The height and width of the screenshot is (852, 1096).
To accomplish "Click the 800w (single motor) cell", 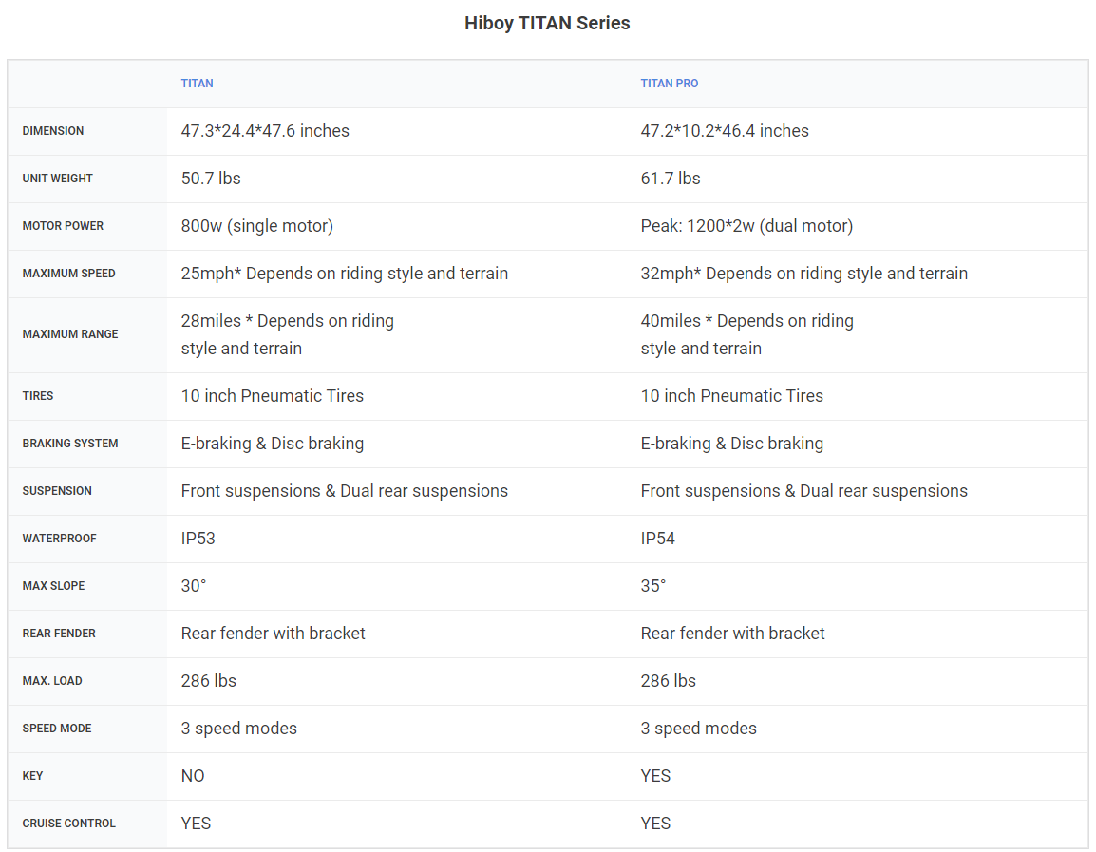I will tap(257, 226).
